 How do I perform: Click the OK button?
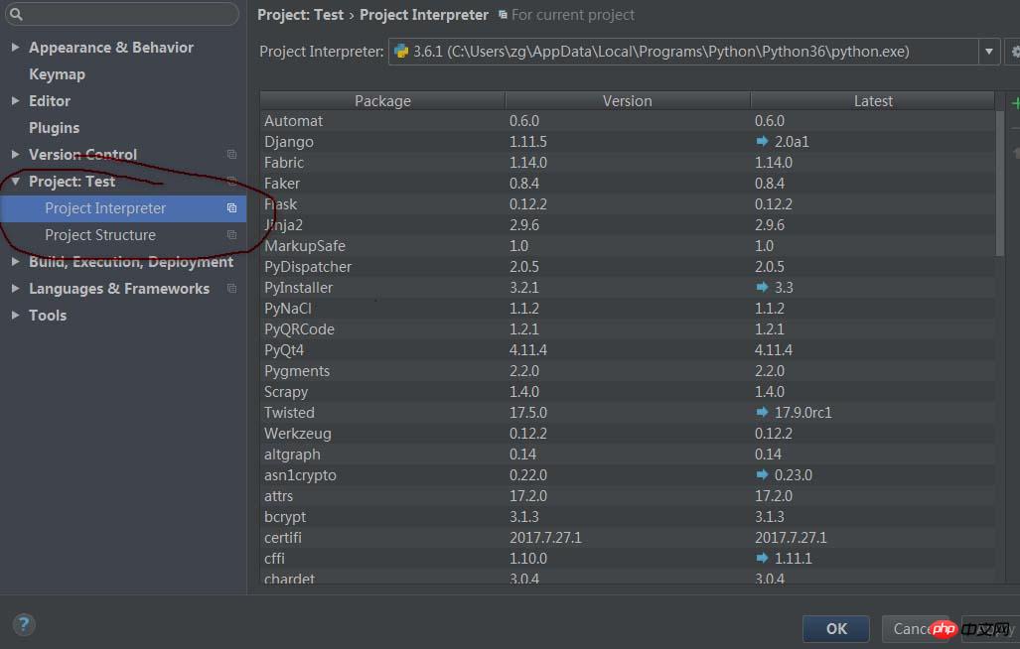(836, 628)
